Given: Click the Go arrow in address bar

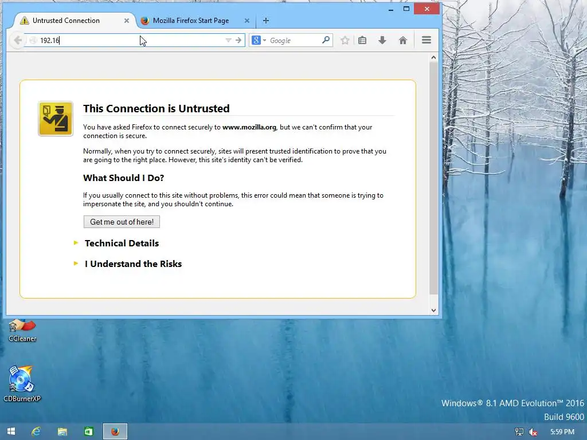Looking at the screenshot, I should (238, 40).
